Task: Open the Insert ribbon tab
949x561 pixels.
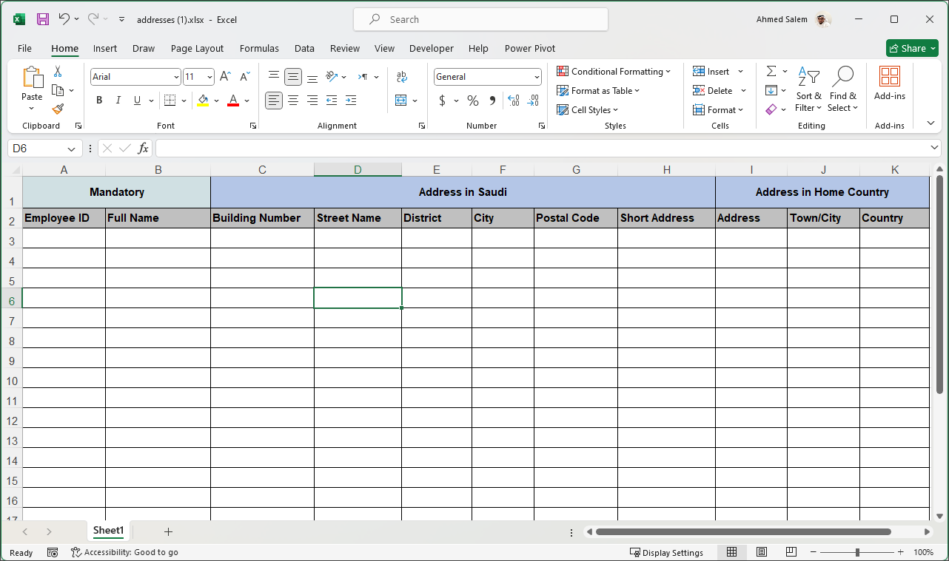Action: pyautogui.click(x=104, y=48)
